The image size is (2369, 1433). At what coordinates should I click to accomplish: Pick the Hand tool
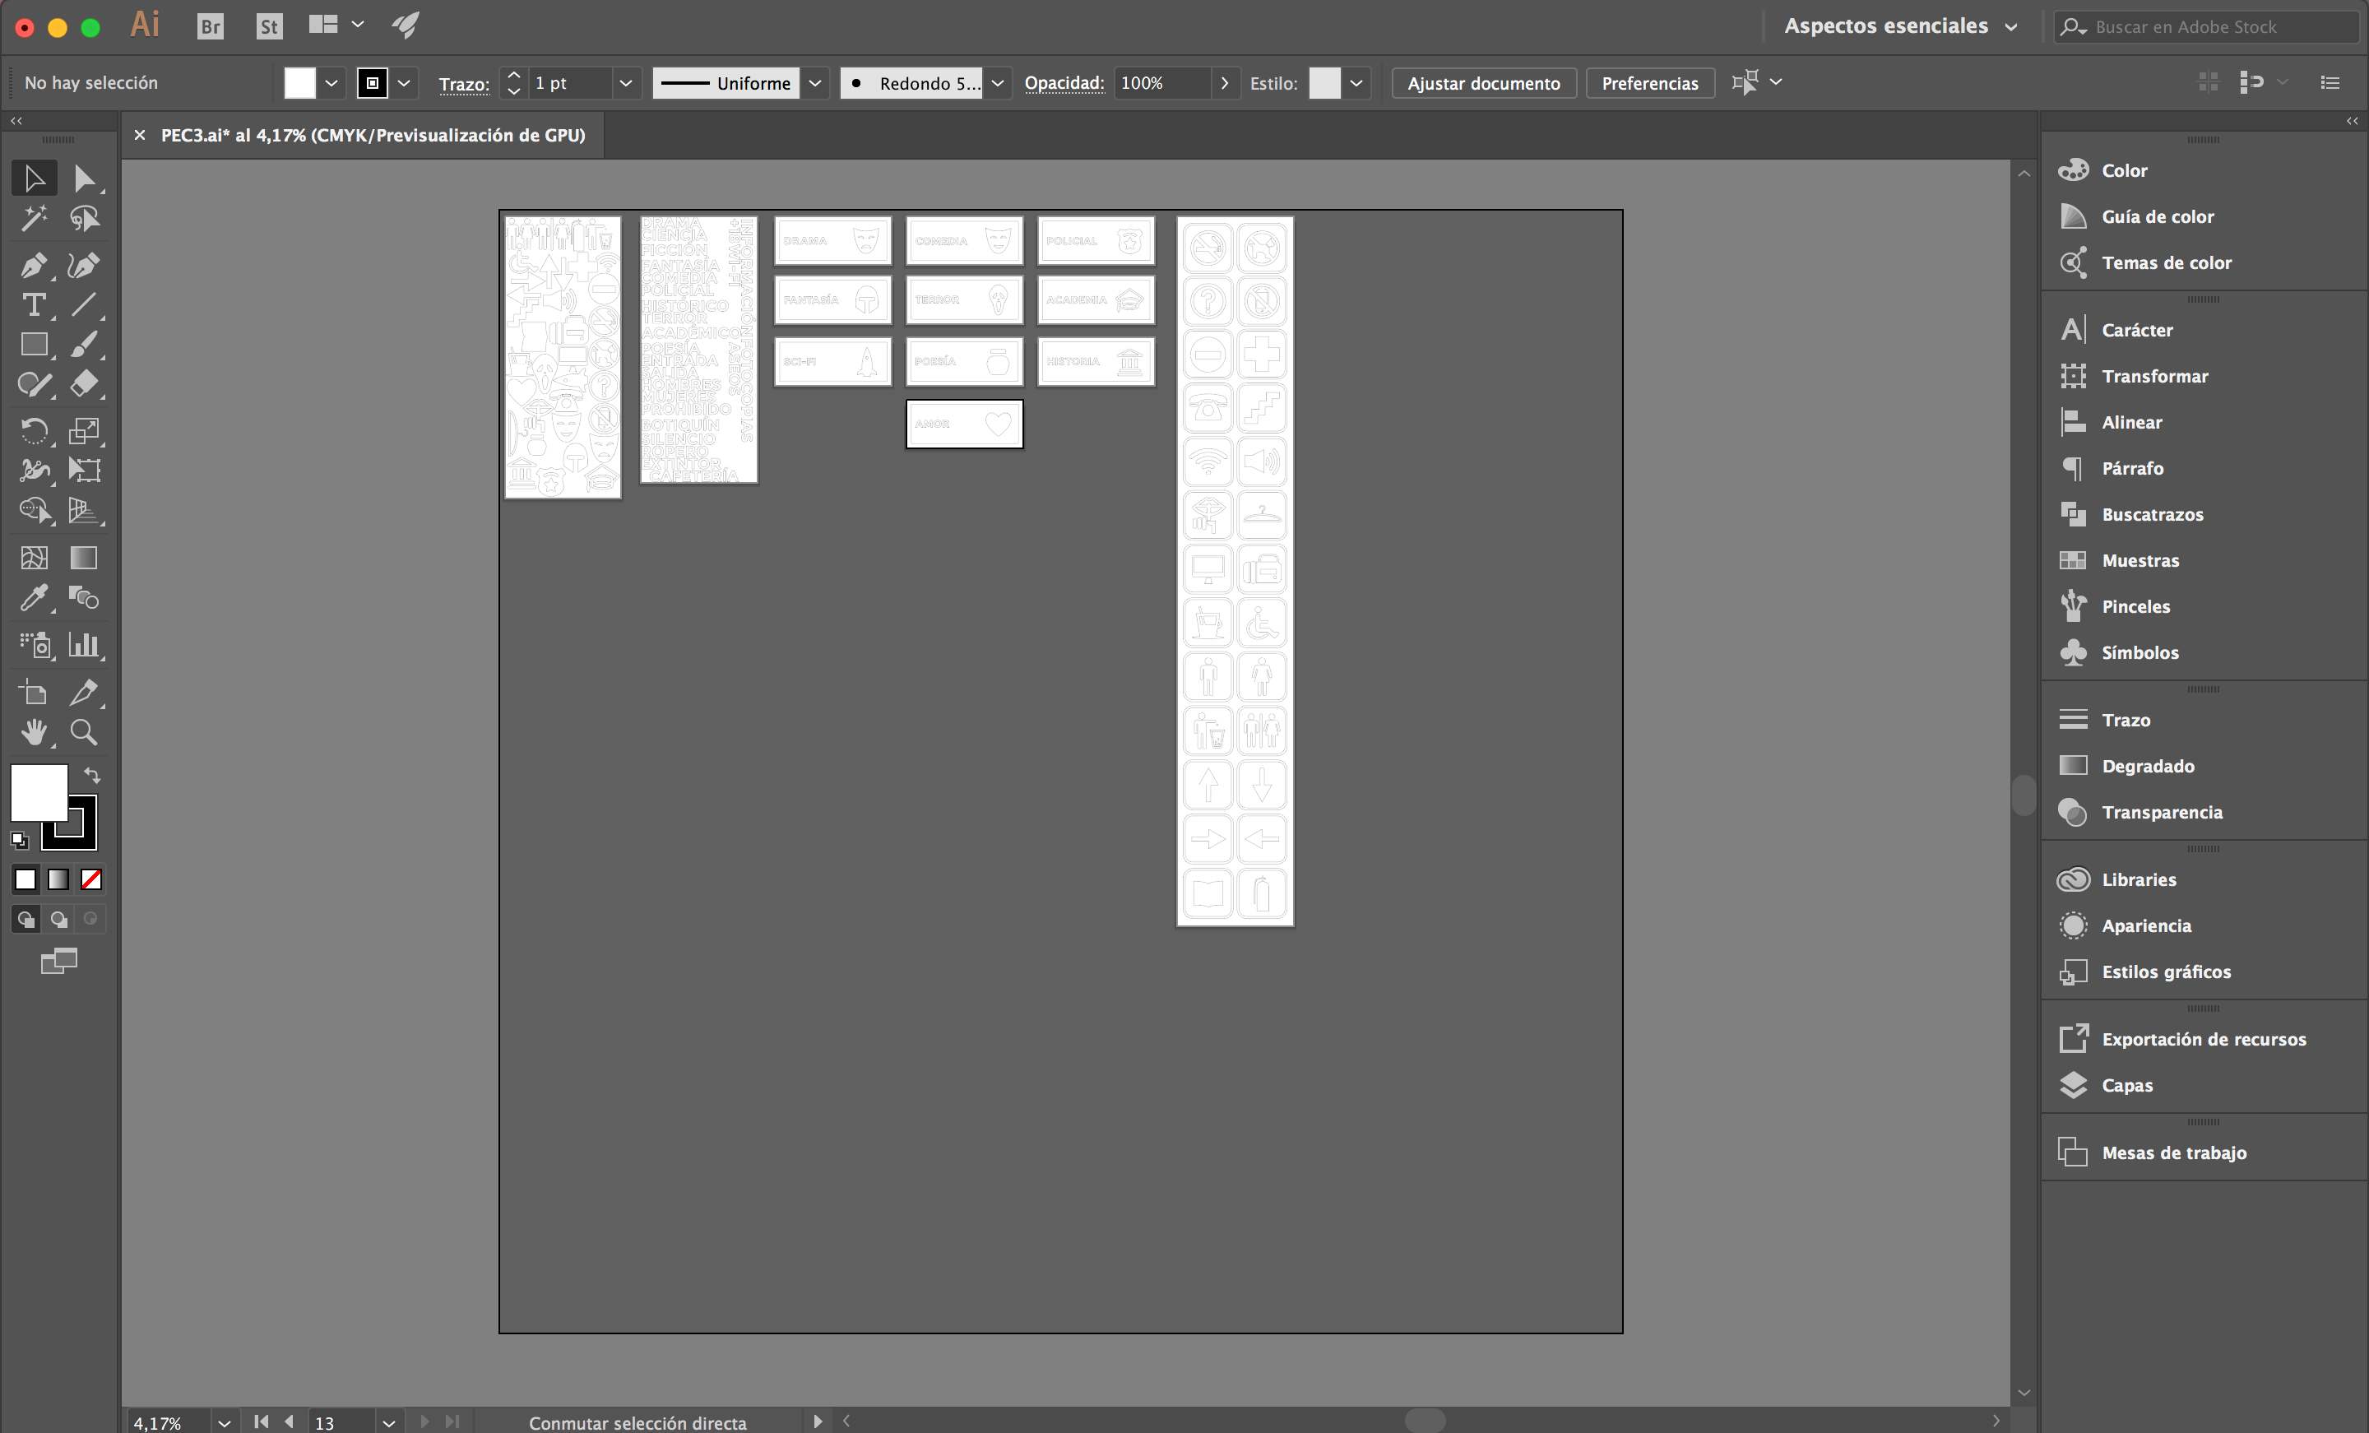click(x=34, y=733)
